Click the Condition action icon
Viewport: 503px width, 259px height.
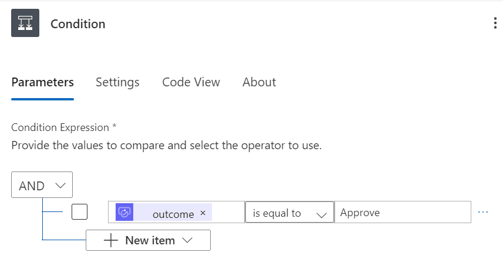pos(25,23)
